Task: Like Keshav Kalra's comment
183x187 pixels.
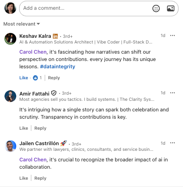Action: 24,78
